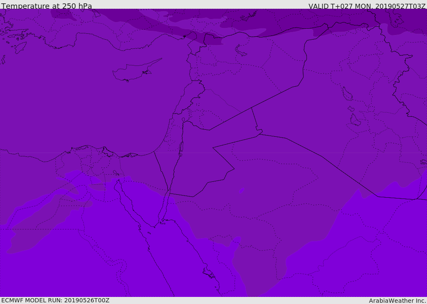The image size is (427, 304).
Task: Click the Sea of Galilee outline
Action: pos(183,120)
